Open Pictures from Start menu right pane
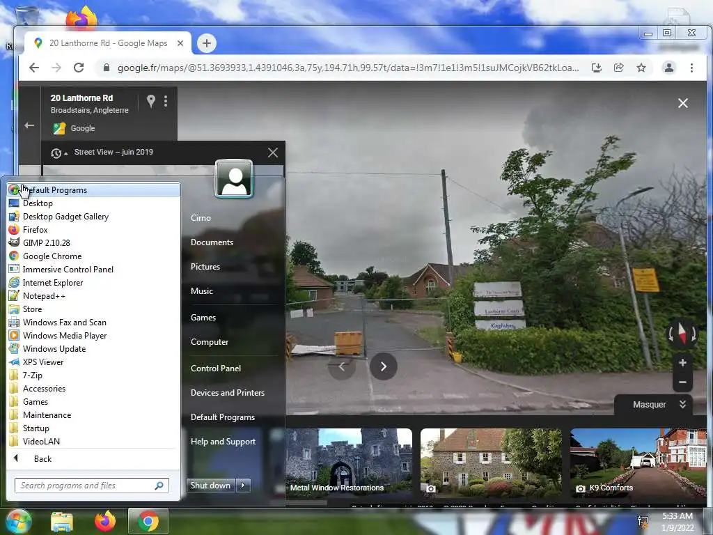The image size is (713, 535). [x=205, y=267]
